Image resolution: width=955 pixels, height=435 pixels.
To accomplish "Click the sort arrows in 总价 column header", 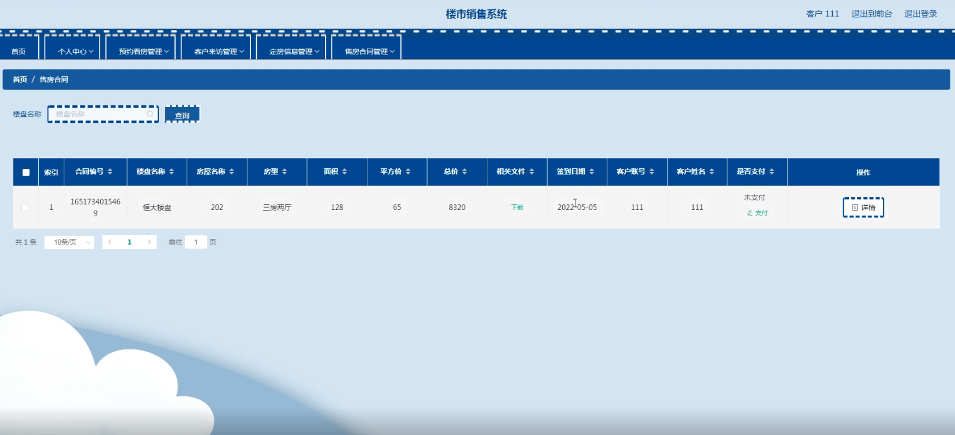I will click(465, 172).
